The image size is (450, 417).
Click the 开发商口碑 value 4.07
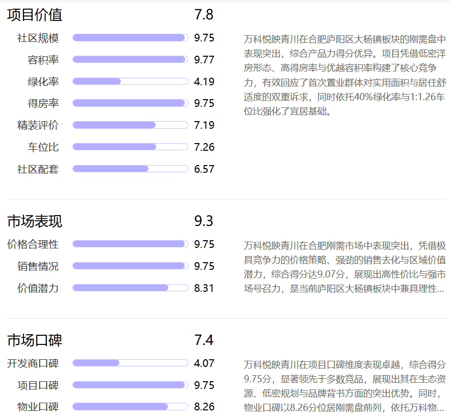click(x=204, y=363)
